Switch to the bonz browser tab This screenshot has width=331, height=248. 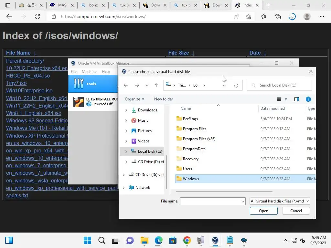tap(92, 5)
